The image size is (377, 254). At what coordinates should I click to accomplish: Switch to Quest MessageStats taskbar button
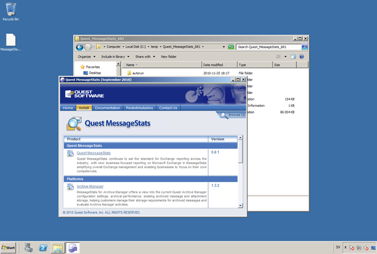72,248
